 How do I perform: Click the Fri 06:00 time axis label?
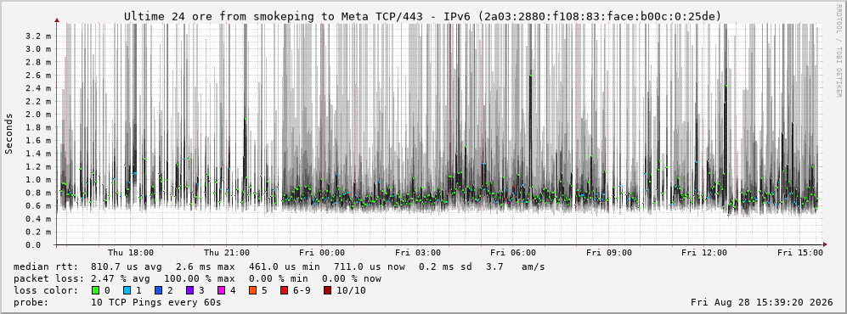tap(513, 253)
